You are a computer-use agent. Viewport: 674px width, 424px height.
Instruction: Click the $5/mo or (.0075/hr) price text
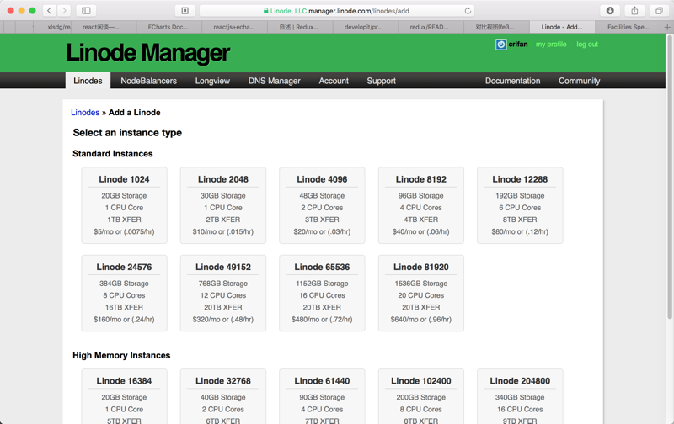click(124, 231)
